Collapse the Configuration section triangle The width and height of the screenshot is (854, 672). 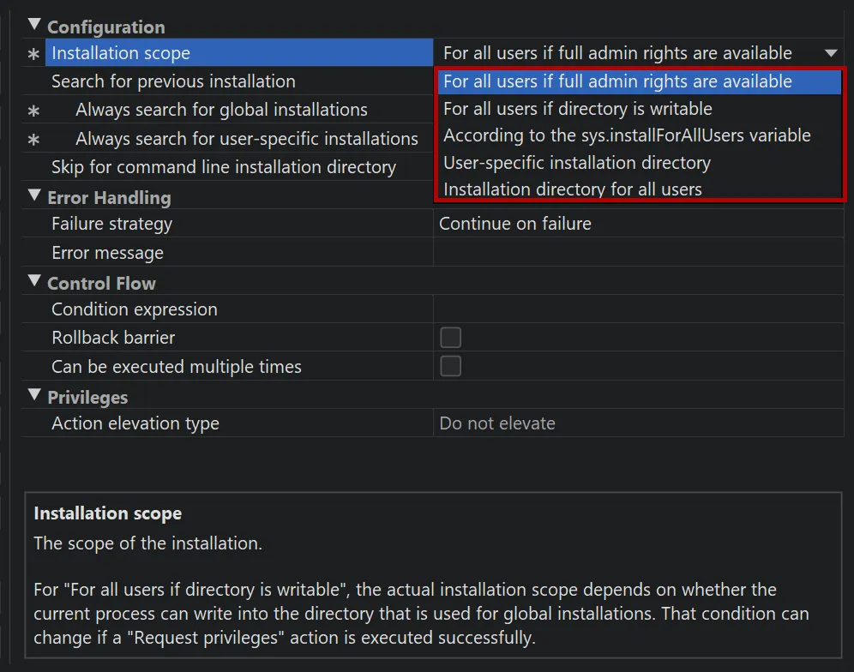[x=34, y=25]
